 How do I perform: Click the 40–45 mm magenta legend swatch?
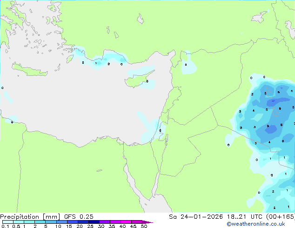point(126,222)
